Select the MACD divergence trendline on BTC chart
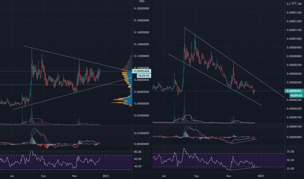304x179 pixels. 244,142
